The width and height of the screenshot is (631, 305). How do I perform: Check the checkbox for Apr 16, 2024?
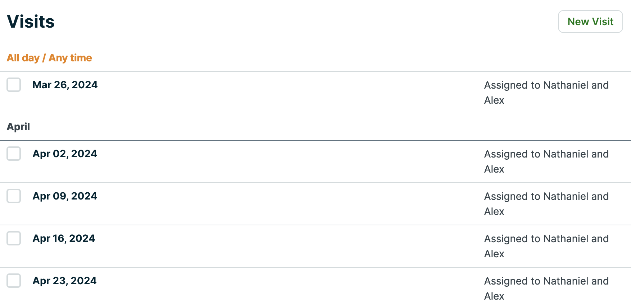(13, 239)
